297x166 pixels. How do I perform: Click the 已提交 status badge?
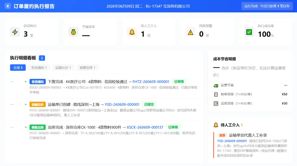(x=149, y=104)
